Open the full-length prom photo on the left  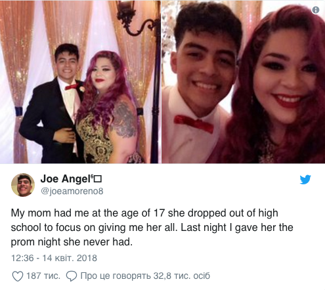79,82
